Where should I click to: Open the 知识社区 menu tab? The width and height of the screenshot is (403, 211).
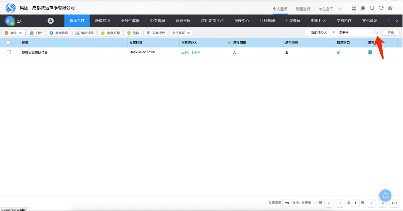tap(318, 21)
